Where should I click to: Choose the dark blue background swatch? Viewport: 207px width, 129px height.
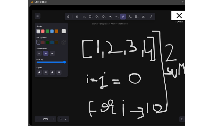click(52, 42)
